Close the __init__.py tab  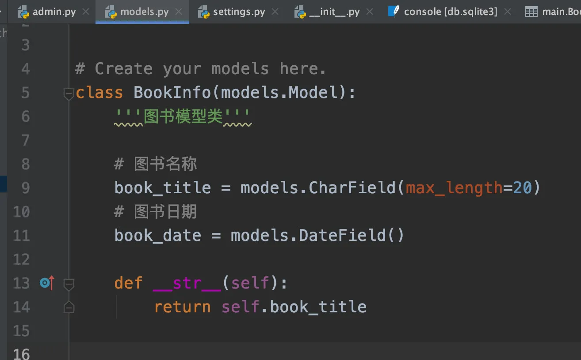pyautogui.click(x=370, y=12)
